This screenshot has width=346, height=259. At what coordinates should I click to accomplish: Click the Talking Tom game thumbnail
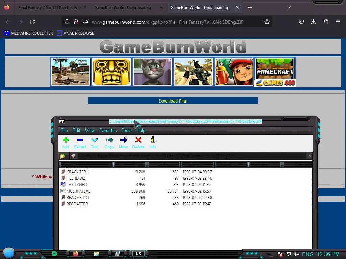pos(152,71)
